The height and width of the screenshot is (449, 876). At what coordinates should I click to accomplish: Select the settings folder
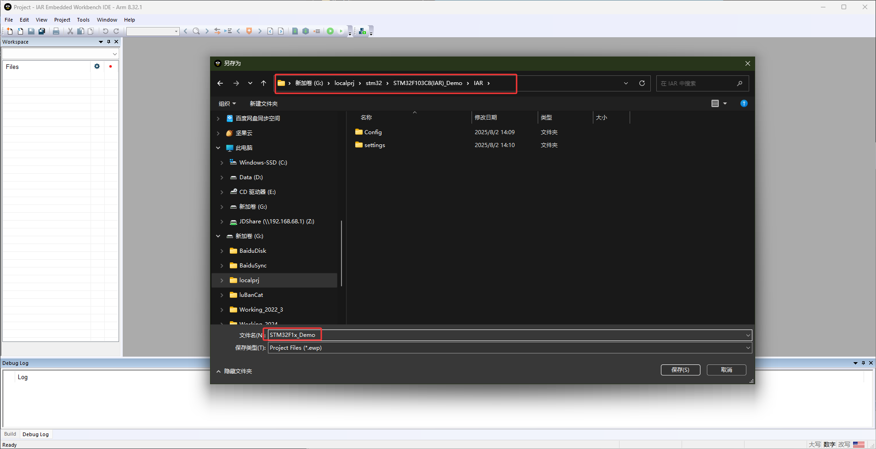375,145
